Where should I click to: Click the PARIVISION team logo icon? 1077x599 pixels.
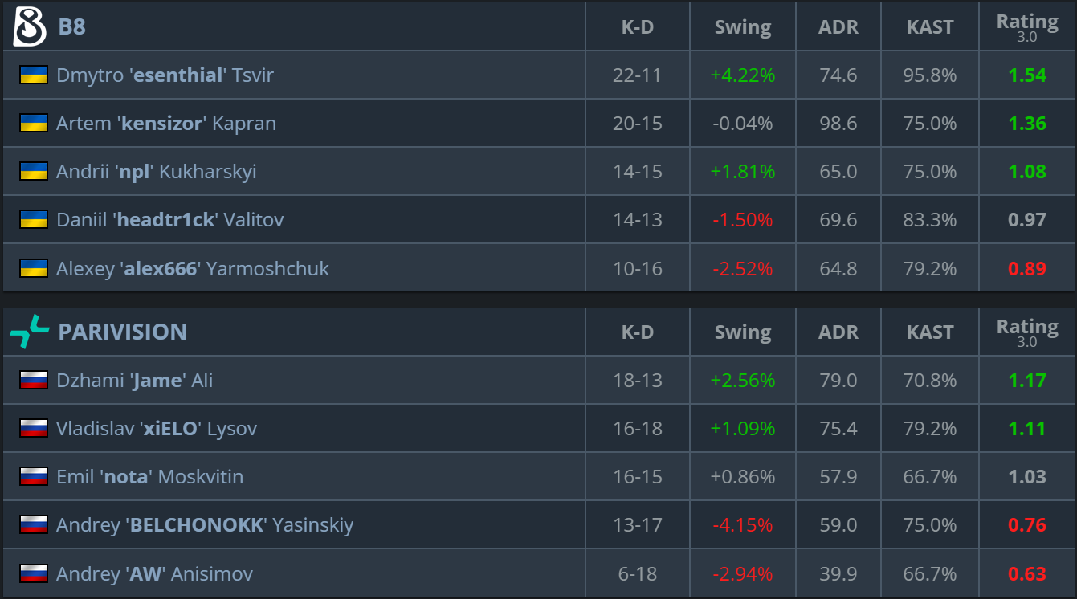click(x=30, y=332)
